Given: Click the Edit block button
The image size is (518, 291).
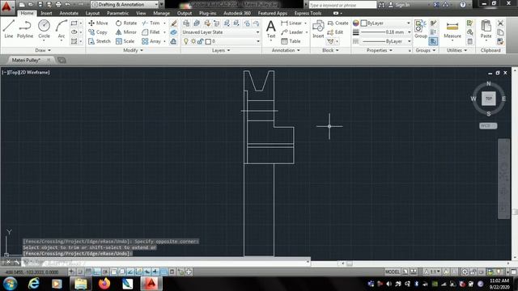Looking at the screenshot, I should click(335, 32).
